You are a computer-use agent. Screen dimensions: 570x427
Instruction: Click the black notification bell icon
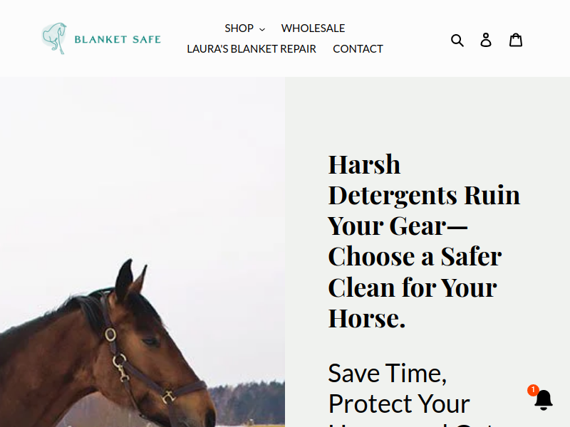click(x=544, y=400)
